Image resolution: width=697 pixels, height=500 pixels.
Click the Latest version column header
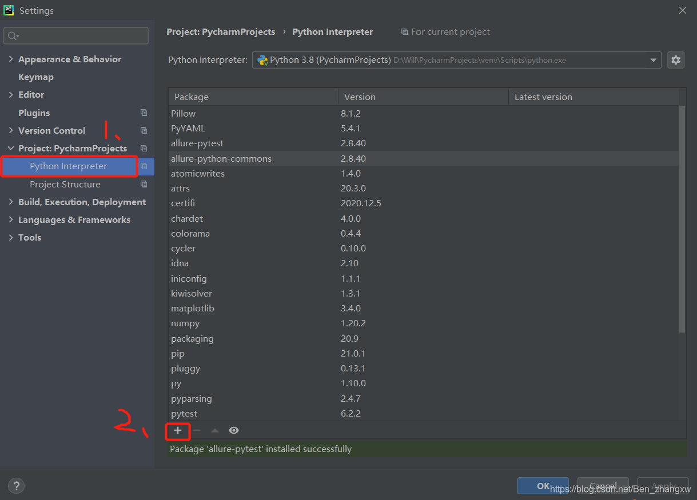click(594, 97)
